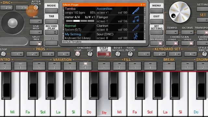Click the Fade In/Out round button
Screen dimensions: 208x117
pos(130,54)
